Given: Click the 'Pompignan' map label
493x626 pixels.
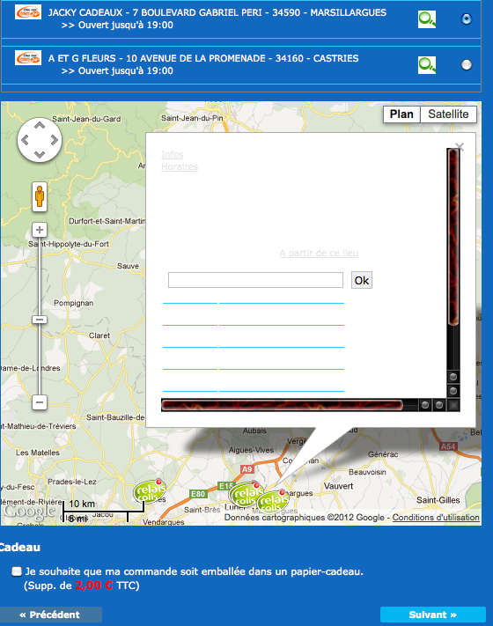Looking at the screenshot, I should coord(73,303).
